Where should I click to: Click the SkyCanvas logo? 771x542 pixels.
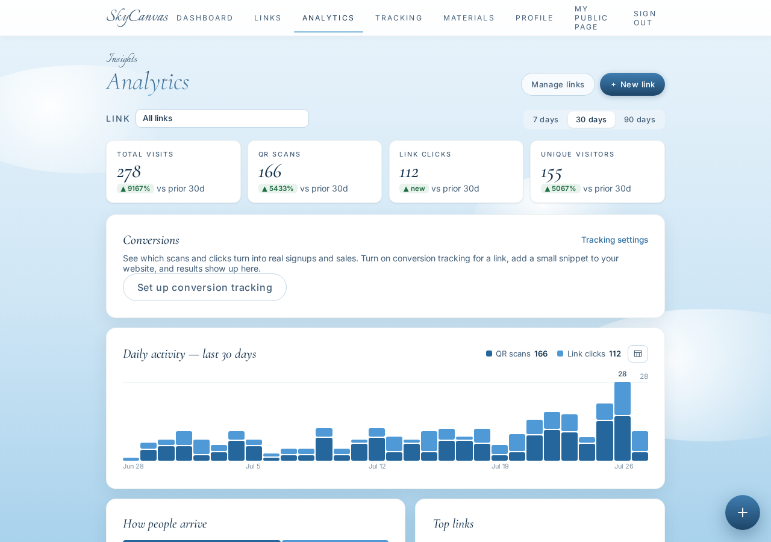[x=137, y=17]
